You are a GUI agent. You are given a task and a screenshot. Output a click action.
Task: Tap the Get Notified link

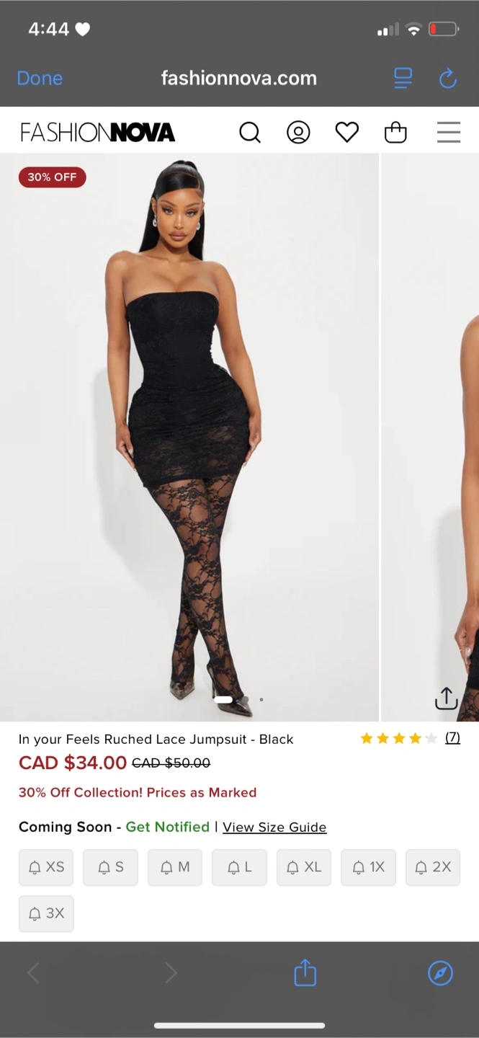click(x=167, y=827)
